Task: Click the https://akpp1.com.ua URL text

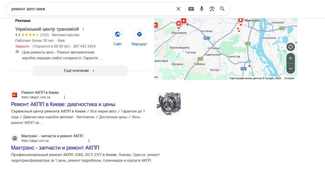Action: coord(36,97)
